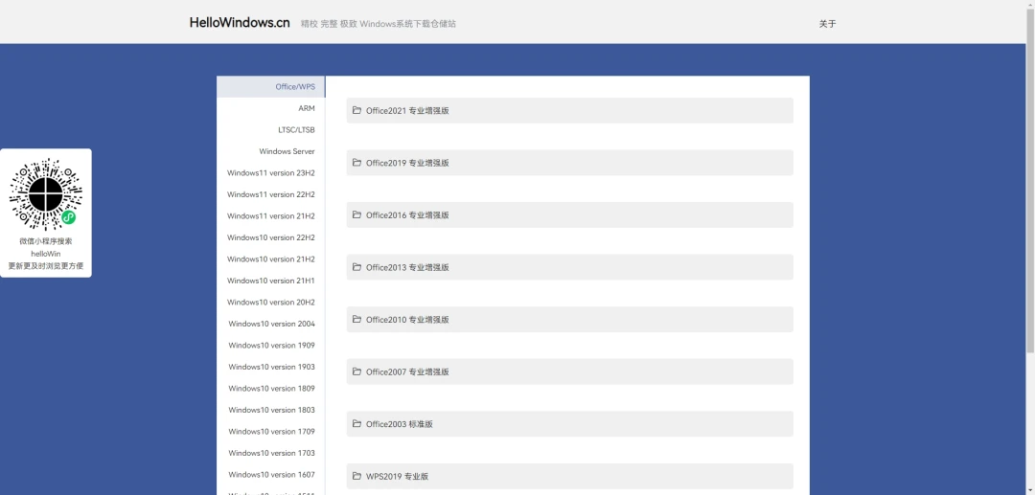Select Windows10 version 21H2
The image size is (1035, 495).
pos(270,259)
